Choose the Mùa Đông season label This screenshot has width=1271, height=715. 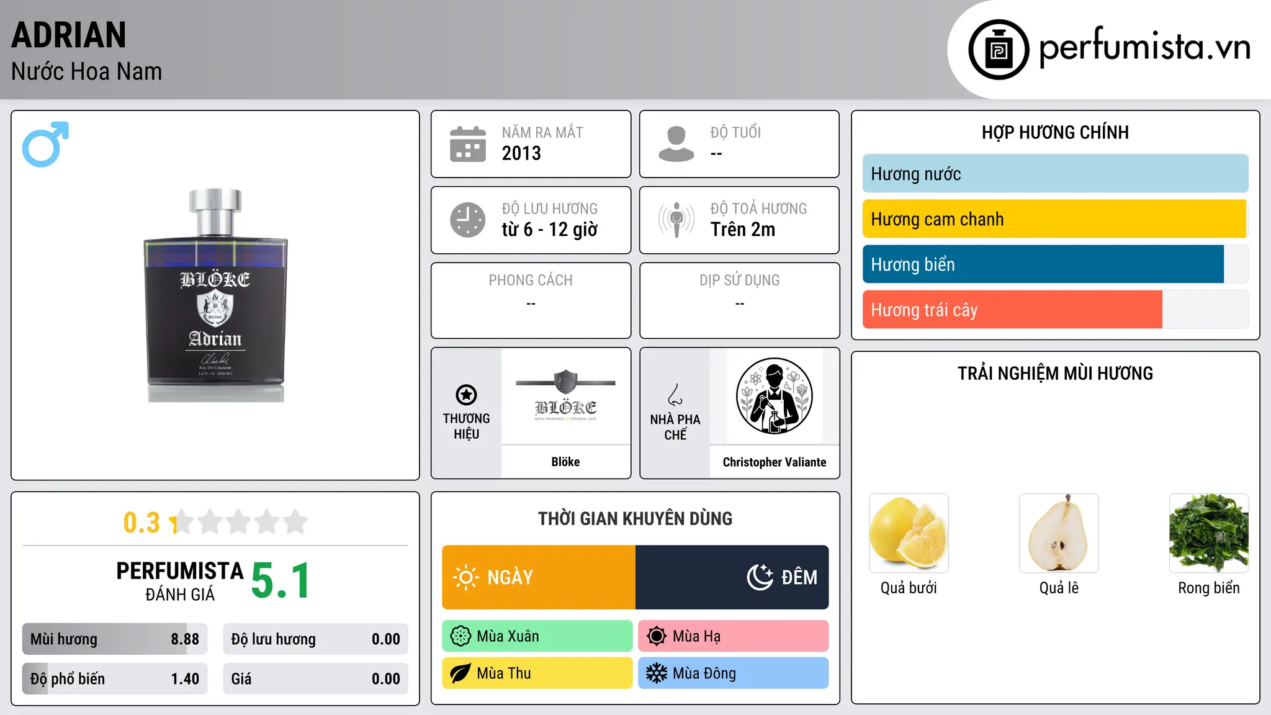tap(704, 673)
